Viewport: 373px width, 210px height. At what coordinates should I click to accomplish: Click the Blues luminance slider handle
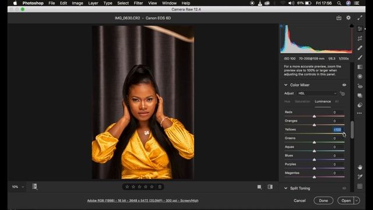tap(314, 159)
